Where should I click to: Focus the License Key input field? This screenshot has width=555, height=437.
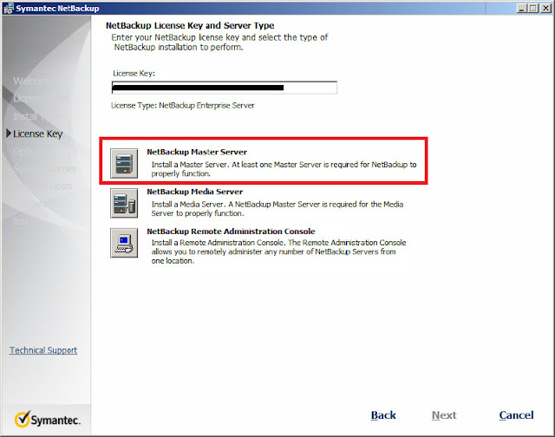[225, 88]
